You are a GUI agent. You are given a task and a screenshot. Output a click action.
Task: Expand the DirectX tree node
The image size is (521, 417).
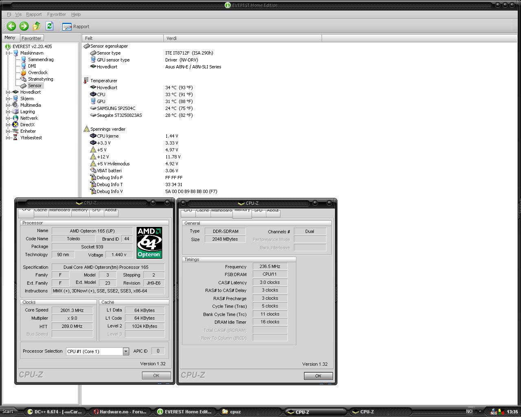pos(8,125)
